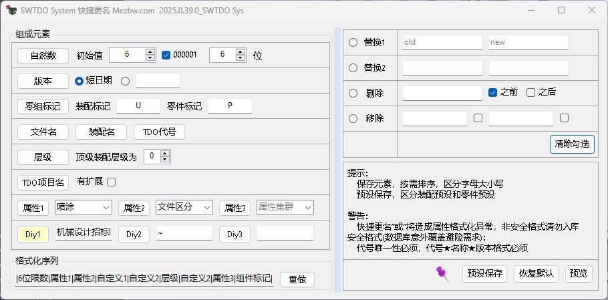The height and width of the screenshot is (300, 608).
Task: Select the 短日期 radio button
Action: coord(79,81)
